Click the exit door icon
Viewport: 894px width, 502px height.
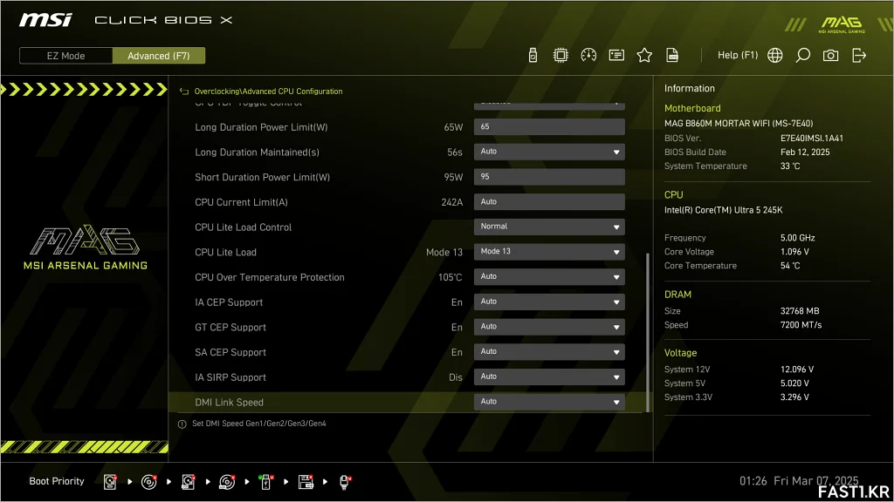pos(859,55)
